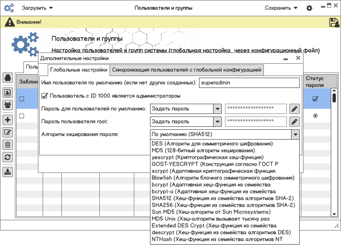Delete selected entry using trash icon

8,145
